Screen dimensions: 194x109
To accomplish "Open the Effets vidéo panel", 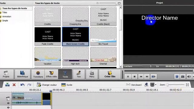I will pyautogui.click(x=52, y=74).
